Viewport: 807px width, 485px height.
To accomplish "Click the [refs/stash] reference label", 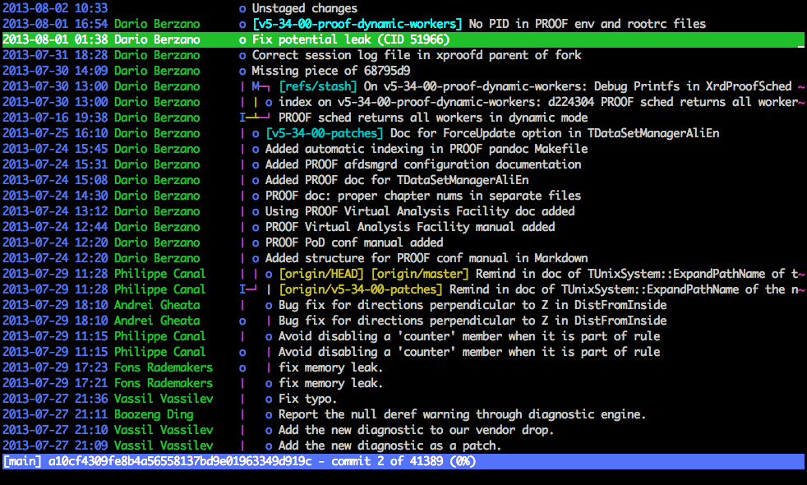I will pyautogui.click(x=317, y=86).
